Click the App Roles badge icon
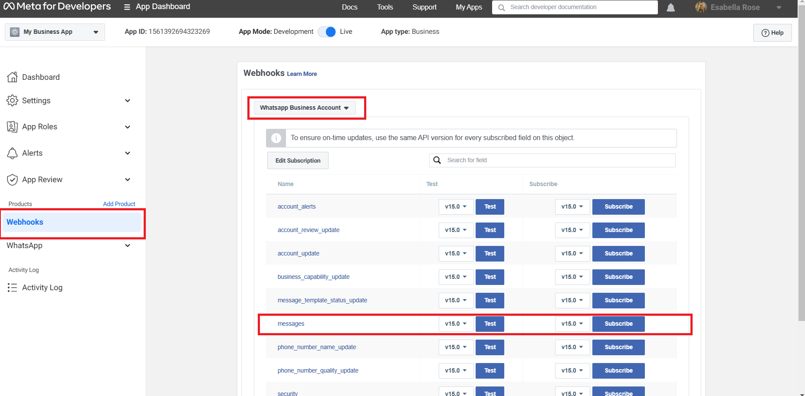Viewport: 805px width, 396px height. click(13, 127)
